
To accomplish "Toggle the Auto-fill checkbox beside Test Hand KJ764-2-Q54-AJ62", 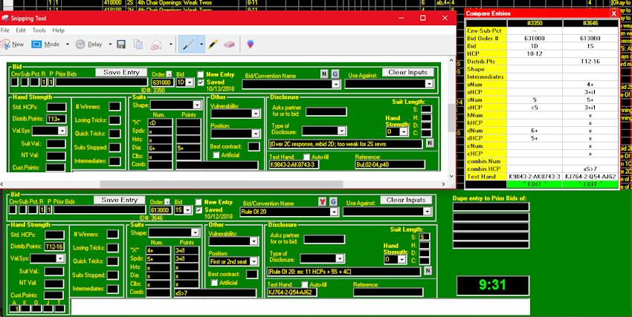I will [x=305, y=285].
